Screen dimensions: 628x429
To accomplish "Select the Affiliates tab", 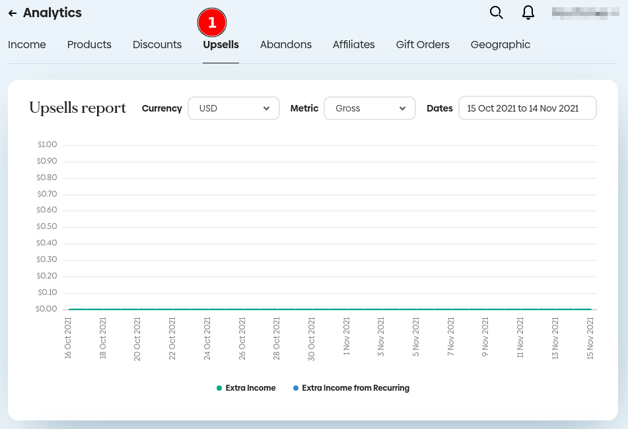I will (354, 45).
